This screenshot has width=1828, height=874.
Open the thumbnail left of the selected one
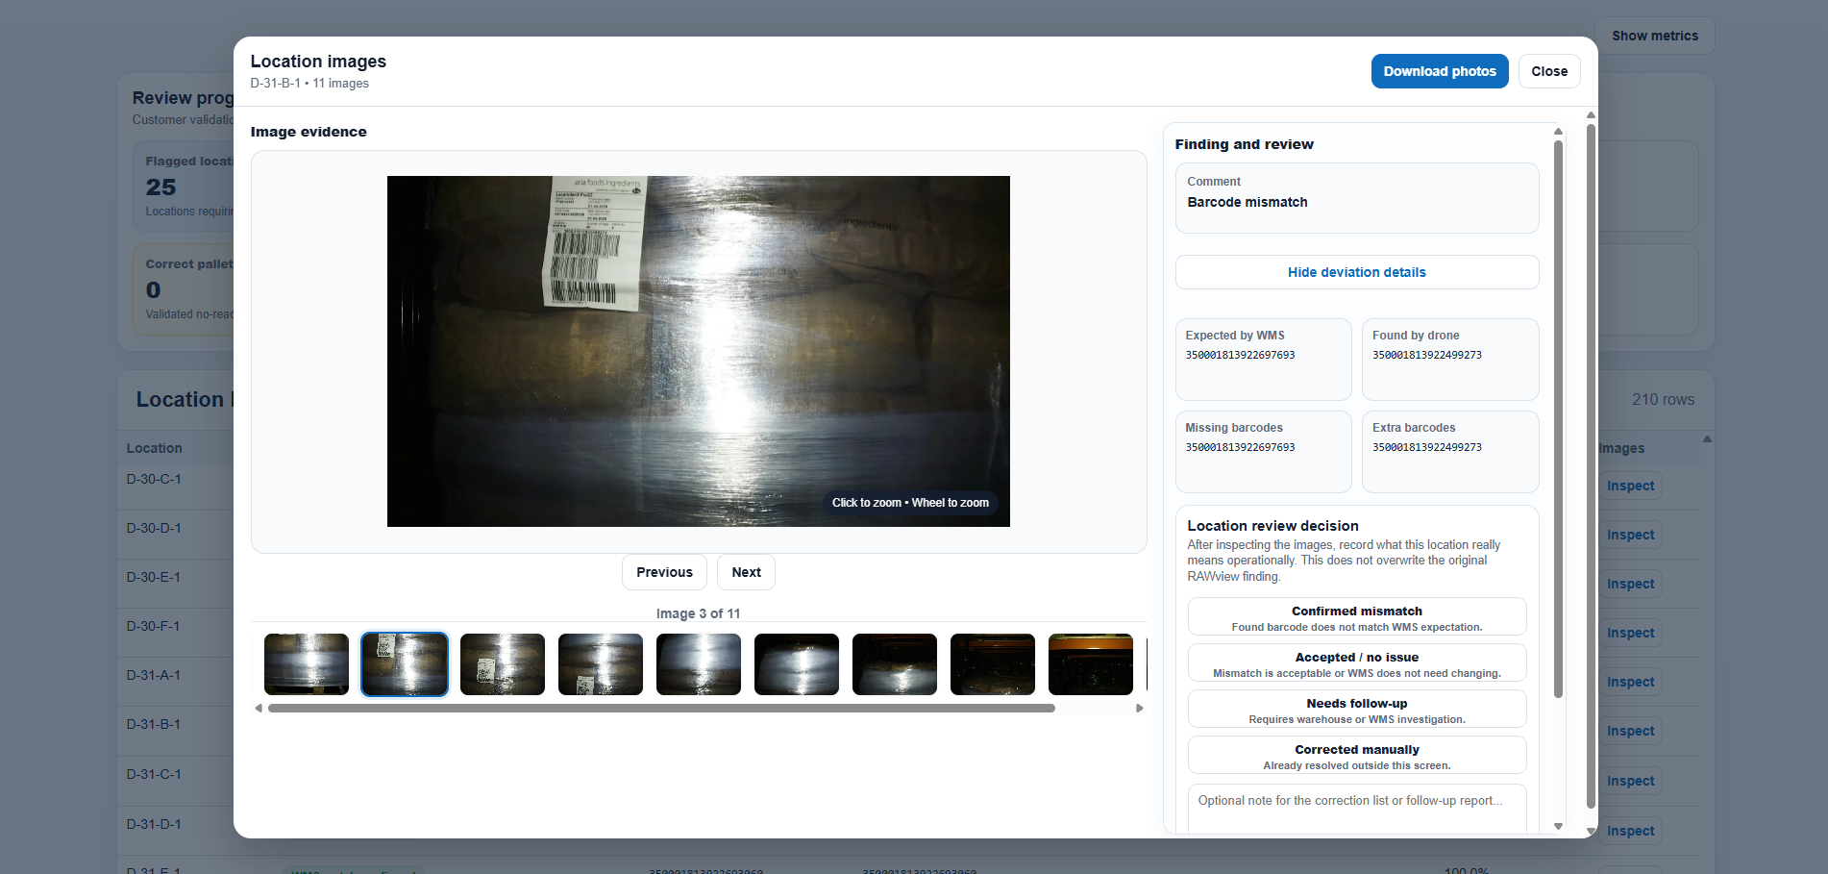tap(307, 664)
